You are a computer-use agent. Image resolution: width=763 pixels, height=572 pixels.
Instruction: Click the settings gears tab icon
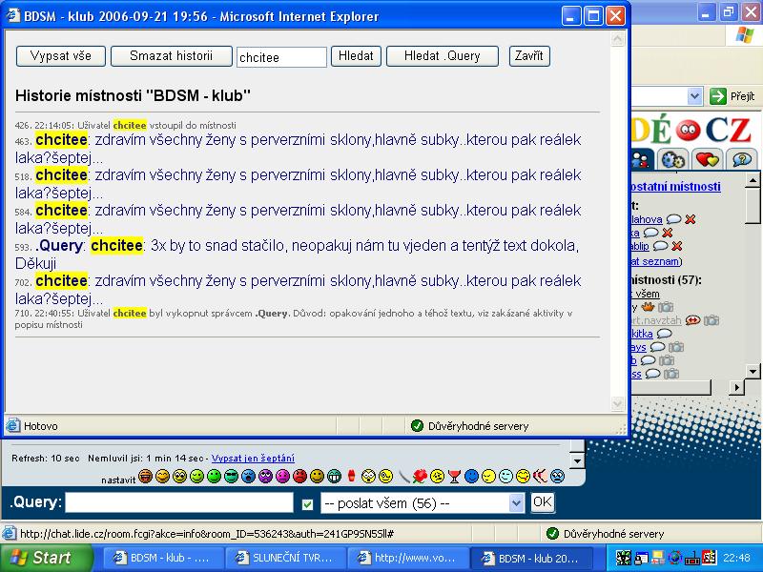click(x=674, y=159)
